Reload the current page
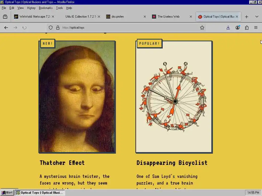Image resolution: width=262 pixels, height=196 pixels. pyautogui.click(x=24, y=28)
